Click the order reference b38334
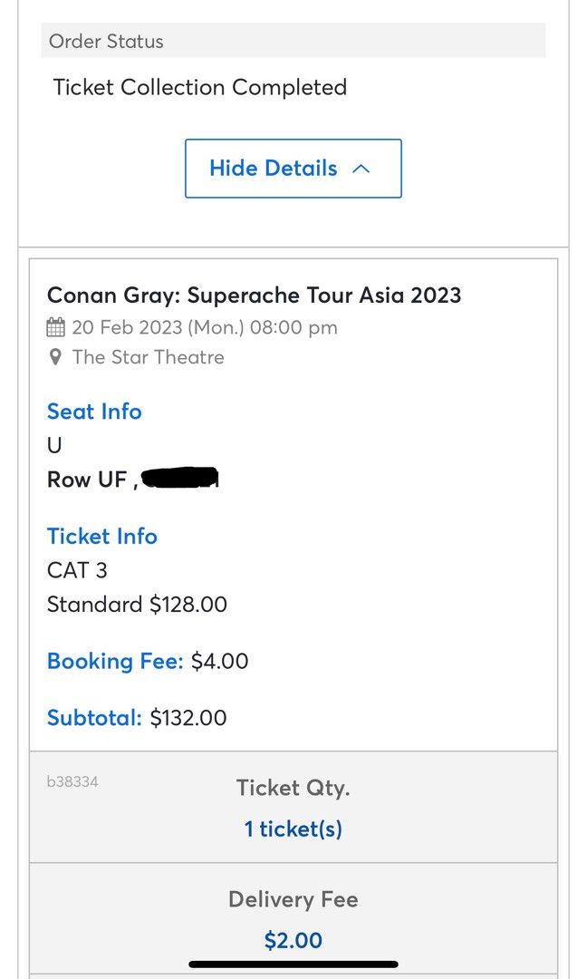Image resolution: width=587 pixels, height=979 pixels. pos(72,780)
